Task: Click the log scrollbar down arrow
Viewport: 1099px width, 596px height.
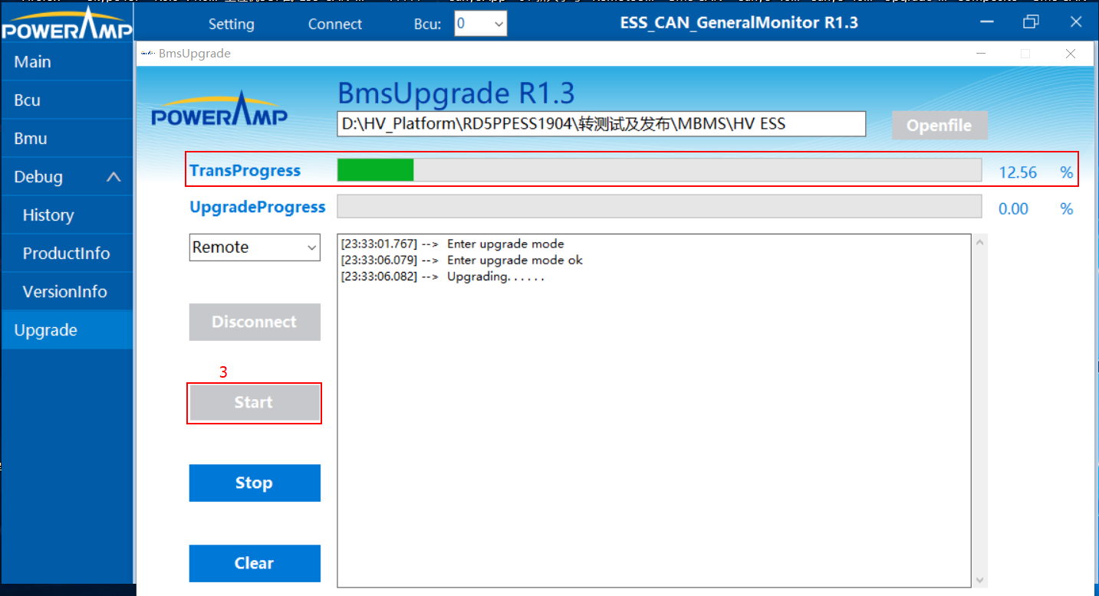Action: click(x=979, y=580)
